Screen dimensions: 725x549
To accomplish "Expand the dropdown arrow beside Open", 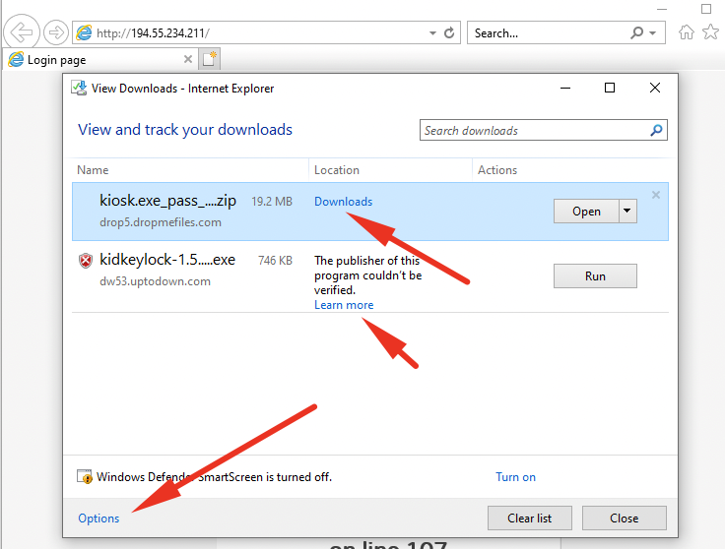I will click(627, 211).
